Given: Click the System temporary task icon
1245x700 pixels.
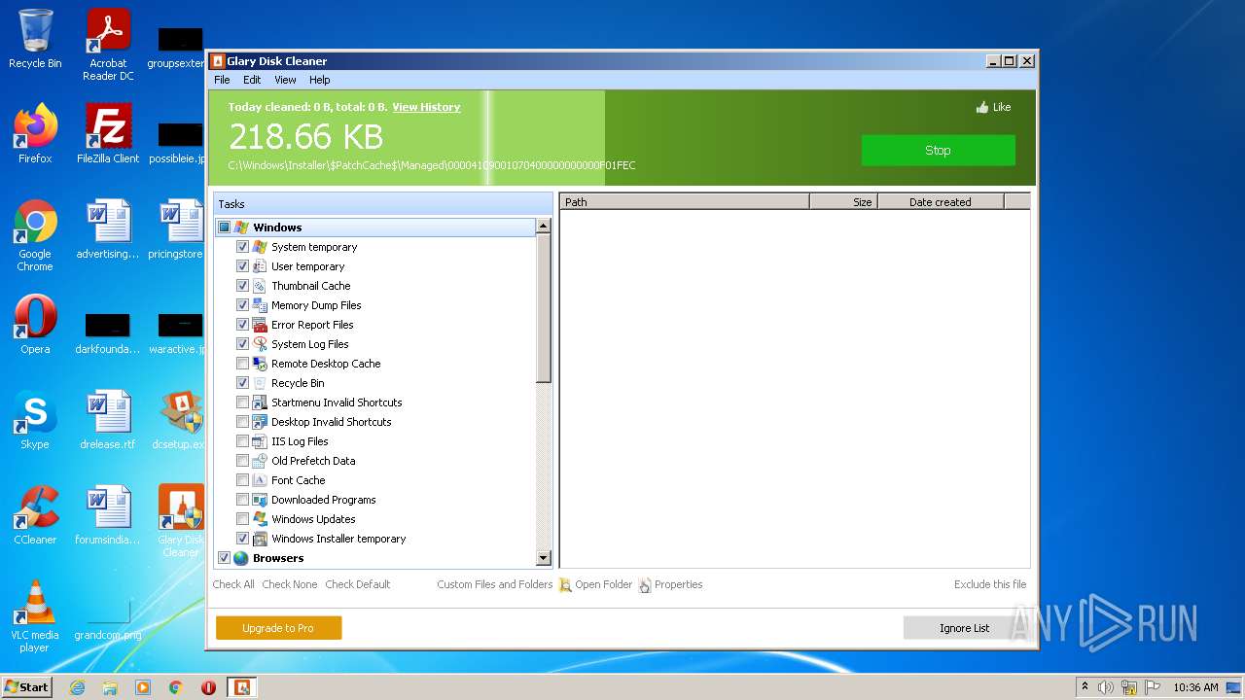Looking at the screenshot, I should pos(260,247).
